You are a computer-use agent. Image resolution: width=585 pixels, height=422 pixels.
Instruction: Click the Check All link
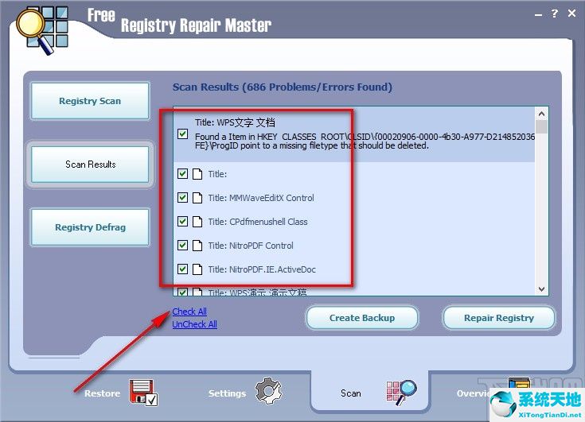189,312
